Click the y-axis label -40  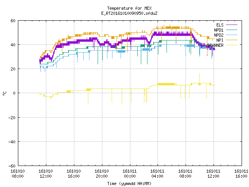[12, 142]
